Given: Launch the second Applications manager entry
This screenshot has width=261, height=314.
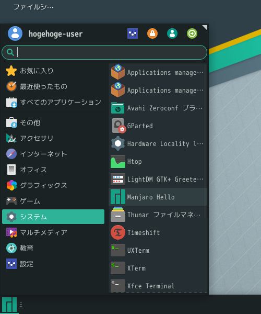Looking at the screenshot, I should 158,90.
